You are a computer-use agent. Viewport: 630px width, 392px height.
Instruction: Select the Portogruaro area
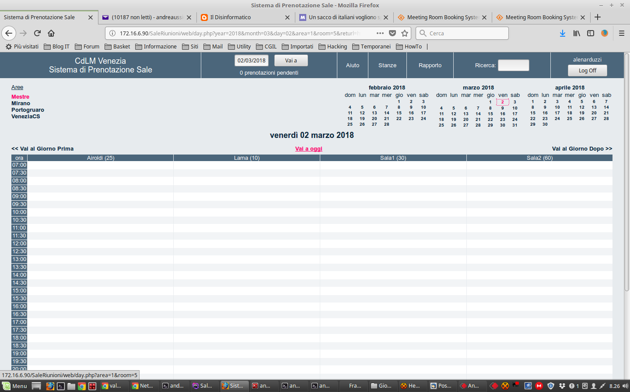(x=28, y=110)
